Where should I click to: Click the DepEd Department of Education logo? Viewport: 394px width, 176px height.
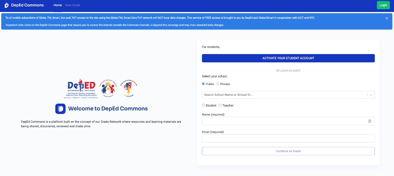pyautogui.click(x=81, y=88)
